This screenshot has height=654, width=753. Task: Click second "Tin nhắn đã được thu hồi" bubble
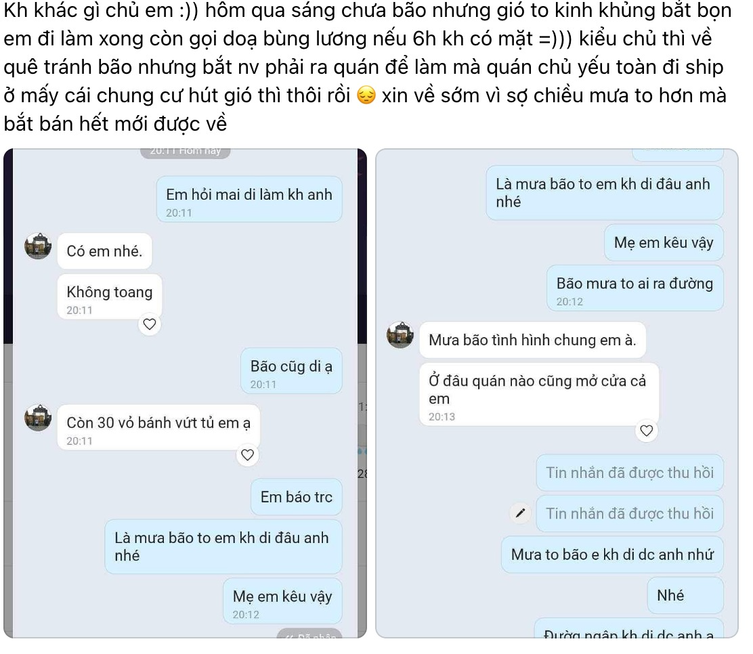[x=630, y=513]
